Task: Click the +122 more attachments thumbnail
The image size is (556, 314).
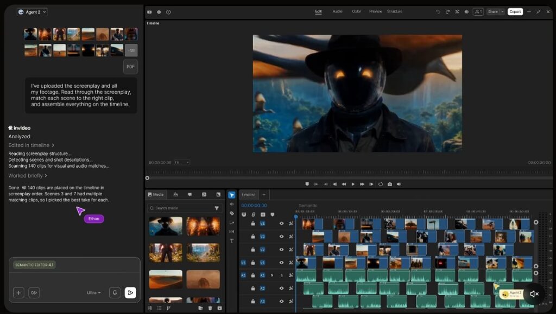Action: [x=131, y=50]
